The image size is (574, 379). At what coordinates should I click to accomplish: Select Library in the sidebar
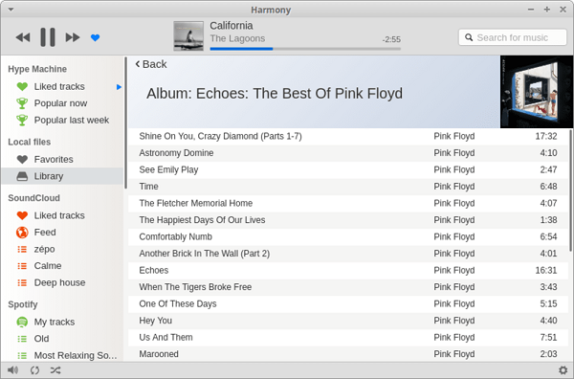point(62,176)
